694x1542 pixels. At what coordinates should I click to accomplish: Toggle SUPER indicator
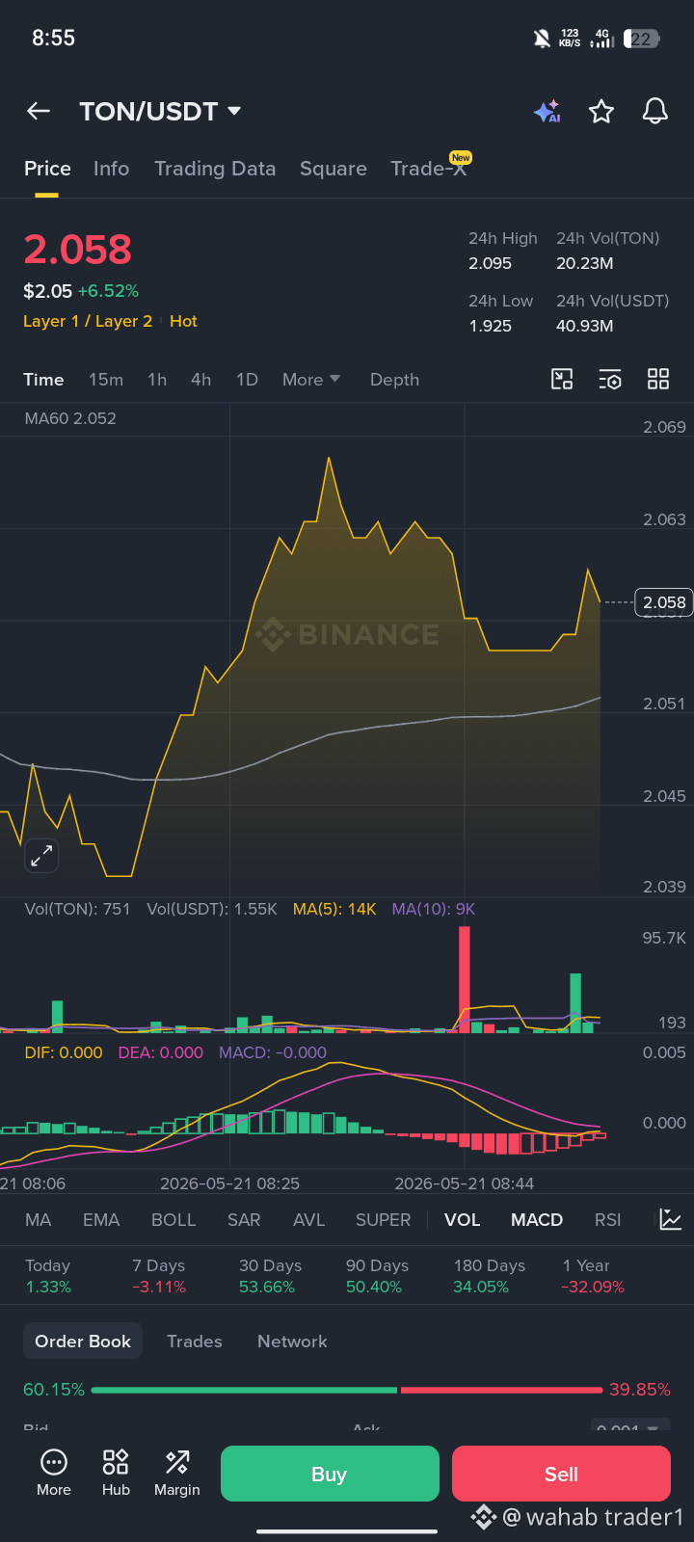pos(383,1220)
